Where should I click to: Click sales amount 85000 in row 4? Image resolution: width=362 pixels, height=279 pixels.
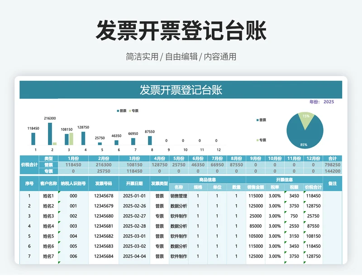click(256, 226)
